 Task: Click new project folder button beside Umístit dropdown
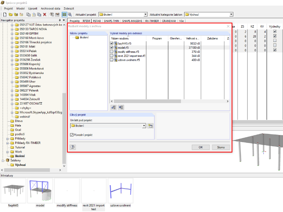[x=150, y=126]
